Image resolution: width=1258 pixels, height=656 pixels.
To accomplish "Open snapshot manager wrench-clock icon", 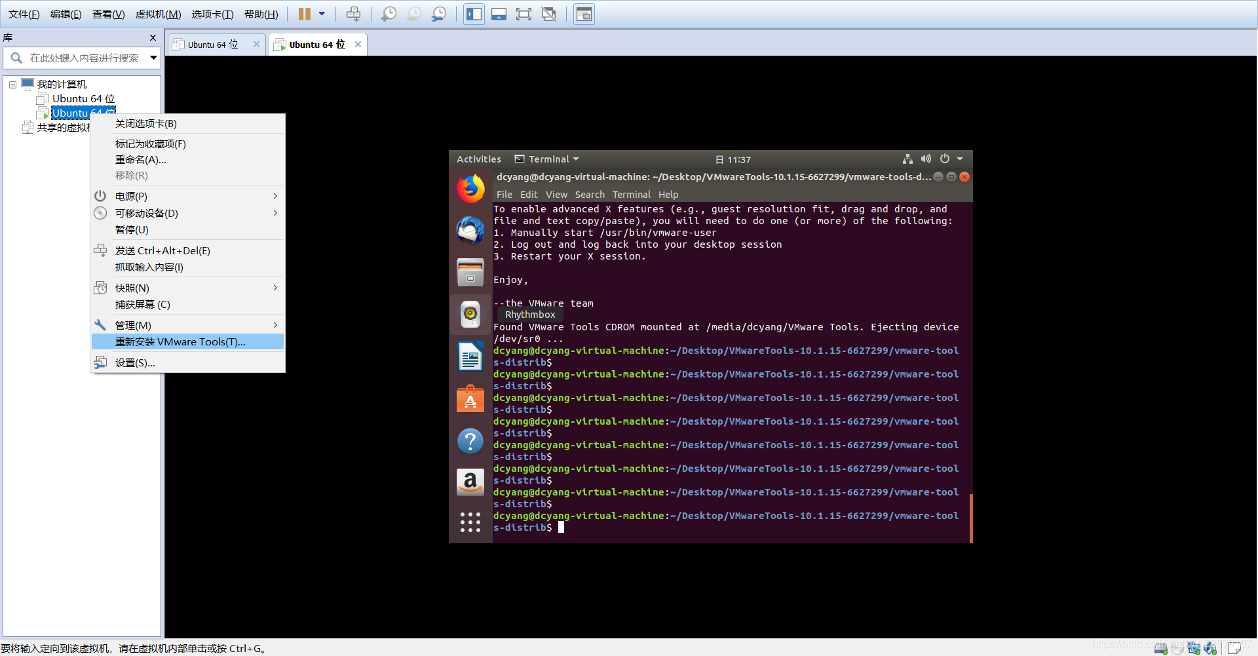I will pyautogui.click(x=439, y=14).
